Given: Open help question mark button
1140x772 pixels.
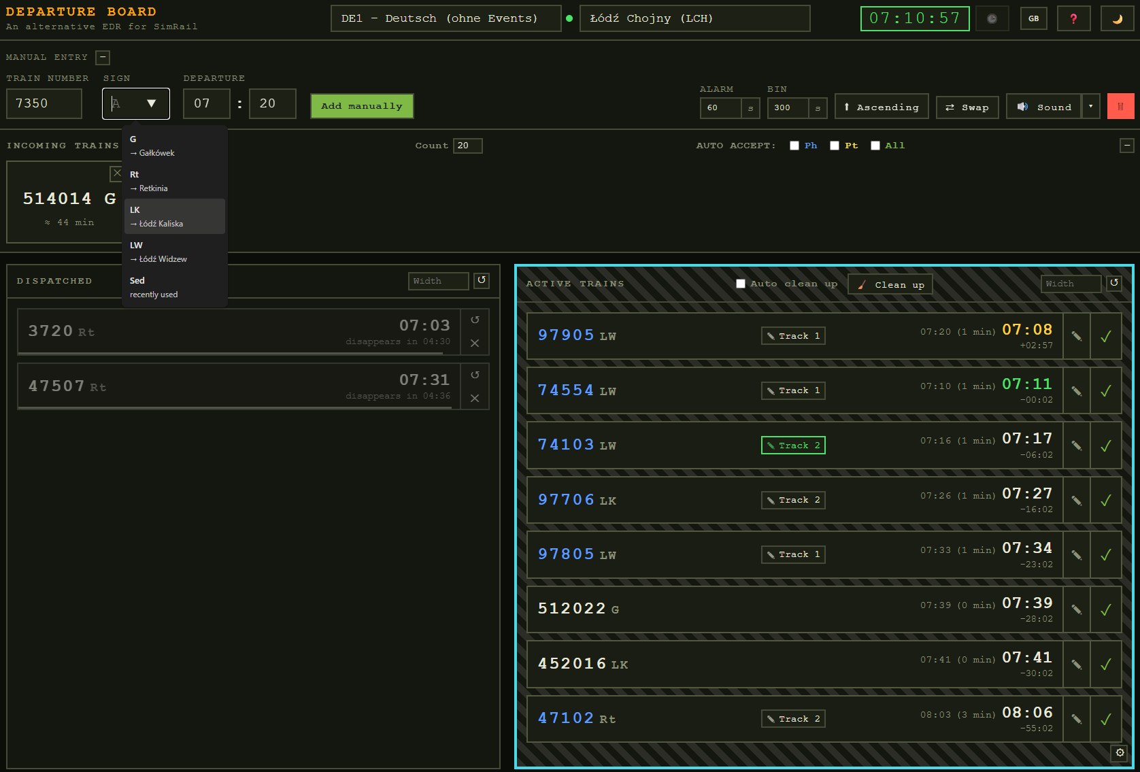Looking at the screenshot, I should 1073,18.
